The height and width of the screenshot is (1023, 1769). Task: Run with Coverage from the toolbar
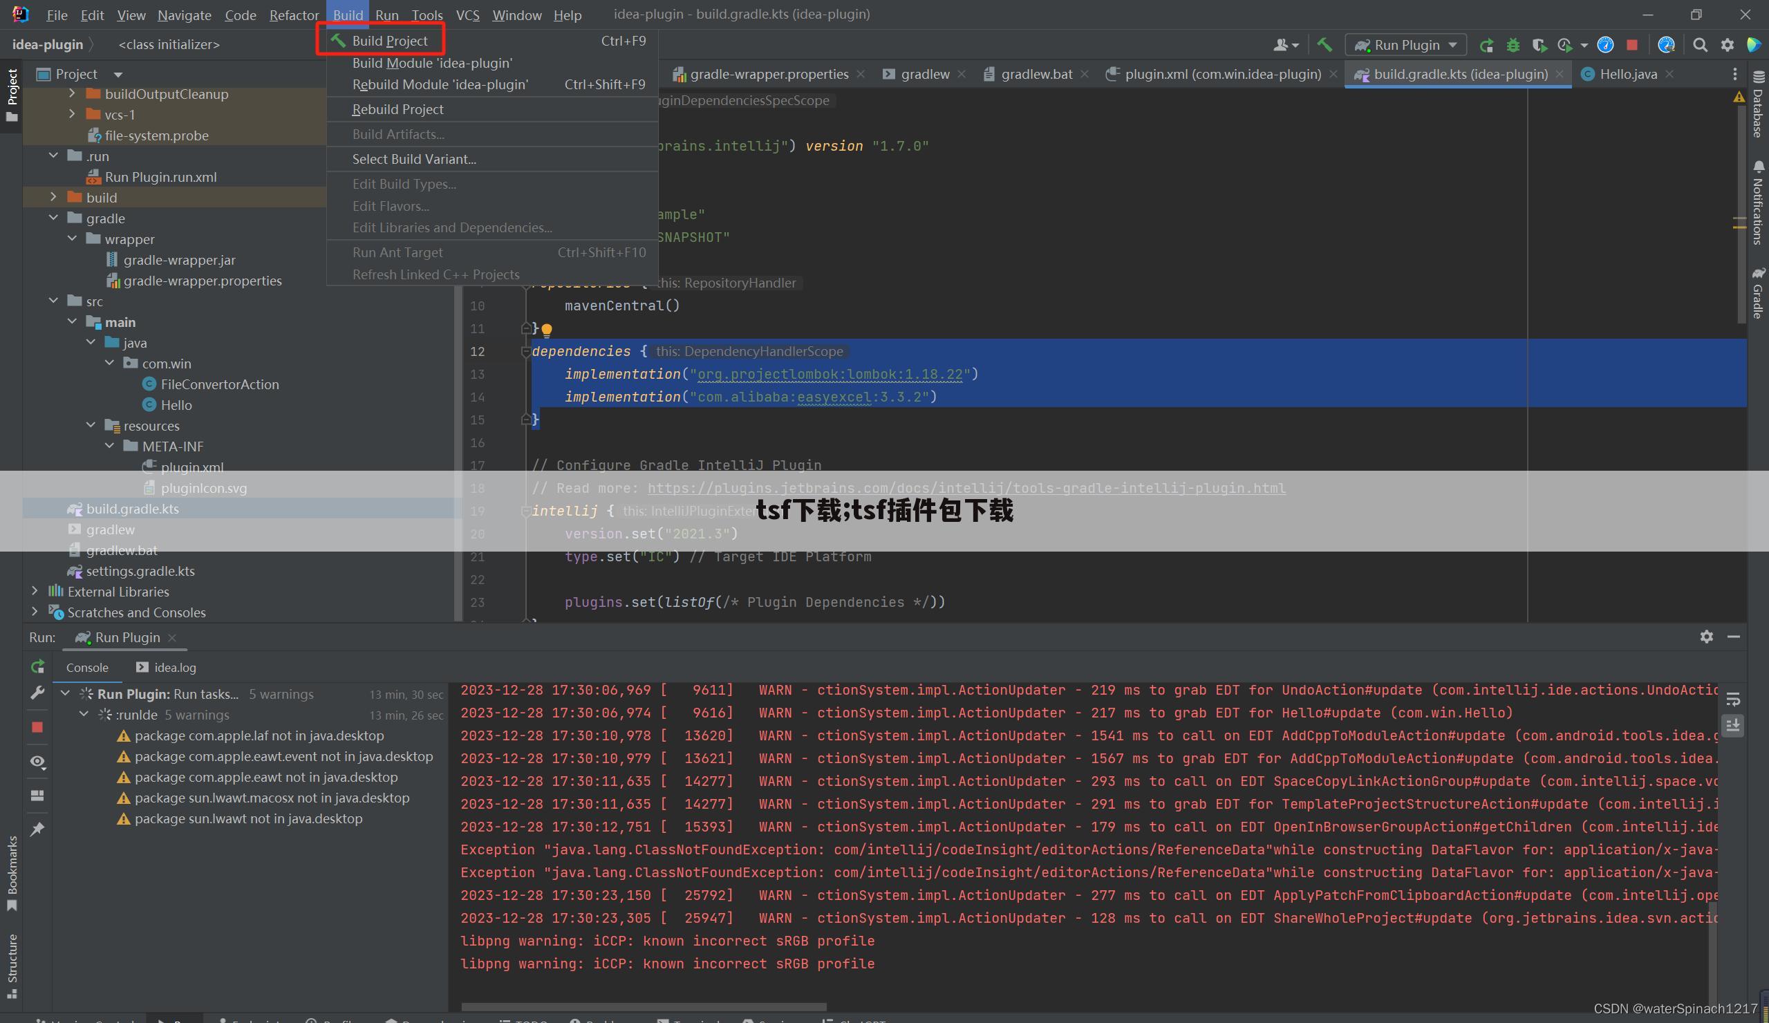pos(1539,45)
